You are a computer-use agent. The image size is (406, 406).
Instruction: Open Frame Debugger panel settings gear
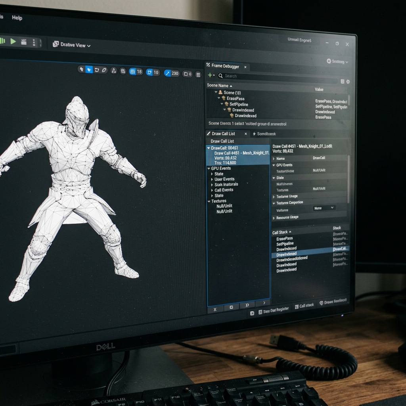348,82
